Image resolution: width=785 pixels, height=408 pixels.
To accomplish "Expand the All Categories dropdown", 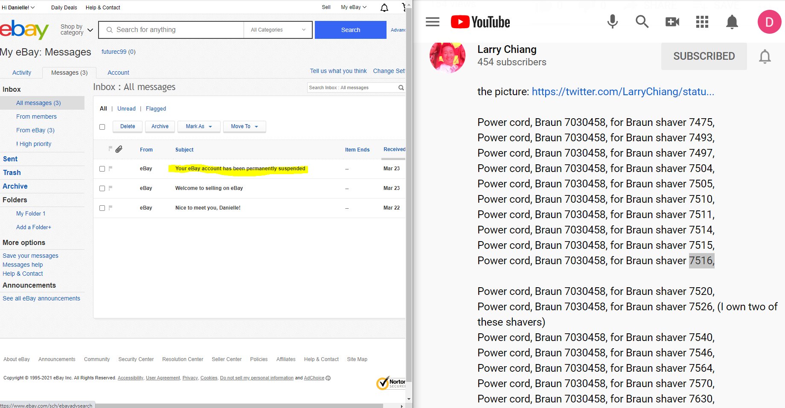I will click(278, 30).
